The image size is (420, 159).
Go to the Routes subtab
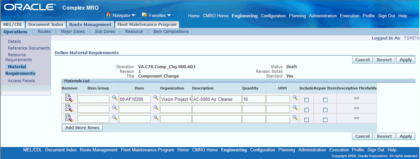44,32
